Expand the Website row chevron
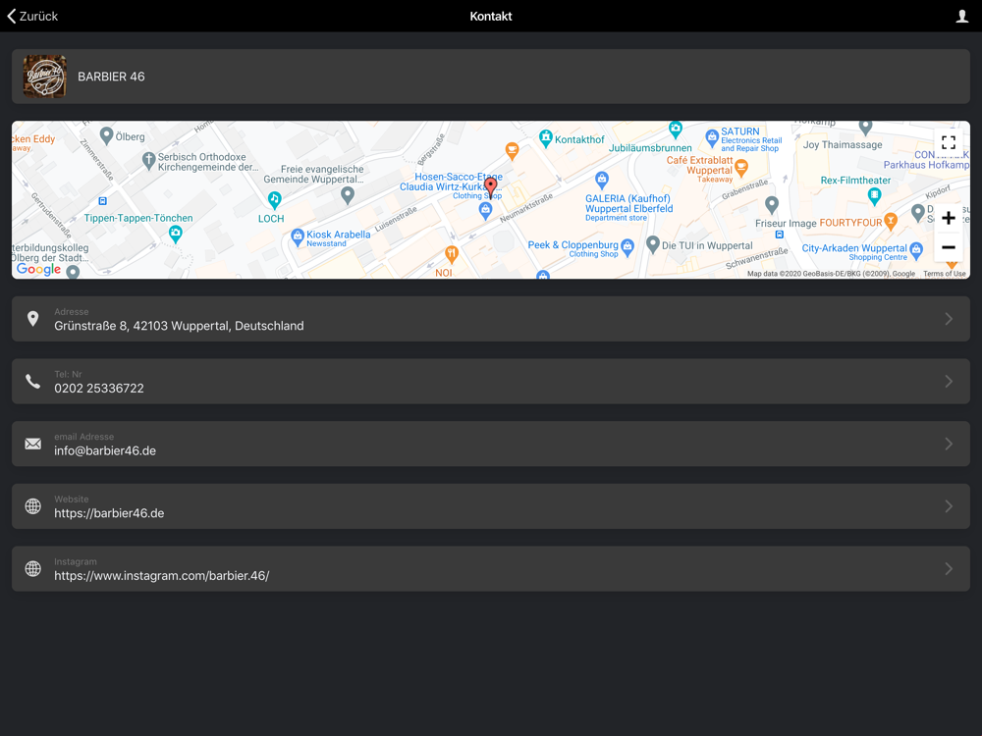The width and height of the screenshot is (982, 736). coord(949,506)
